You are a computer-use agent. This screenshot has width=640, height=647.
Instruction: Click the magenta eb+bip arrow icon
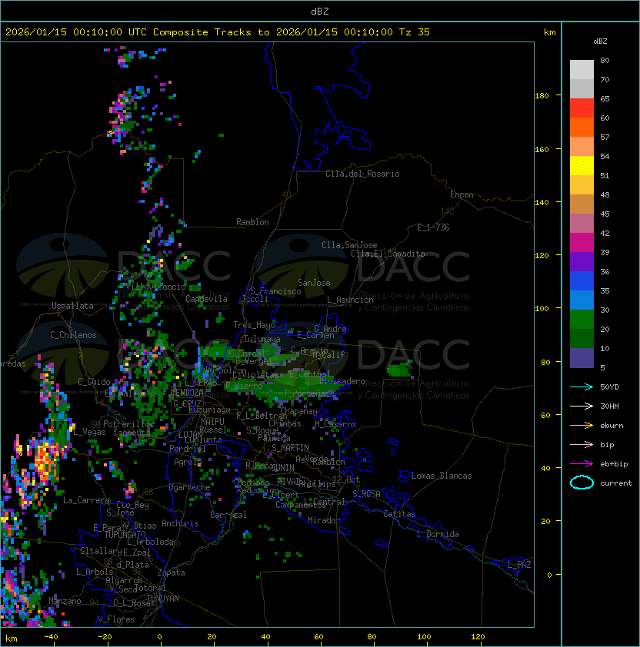(582, 464)
